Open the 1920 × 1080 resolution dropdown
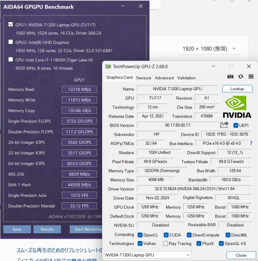The width and height of the screenshot is (258, 261). point(210,48)
